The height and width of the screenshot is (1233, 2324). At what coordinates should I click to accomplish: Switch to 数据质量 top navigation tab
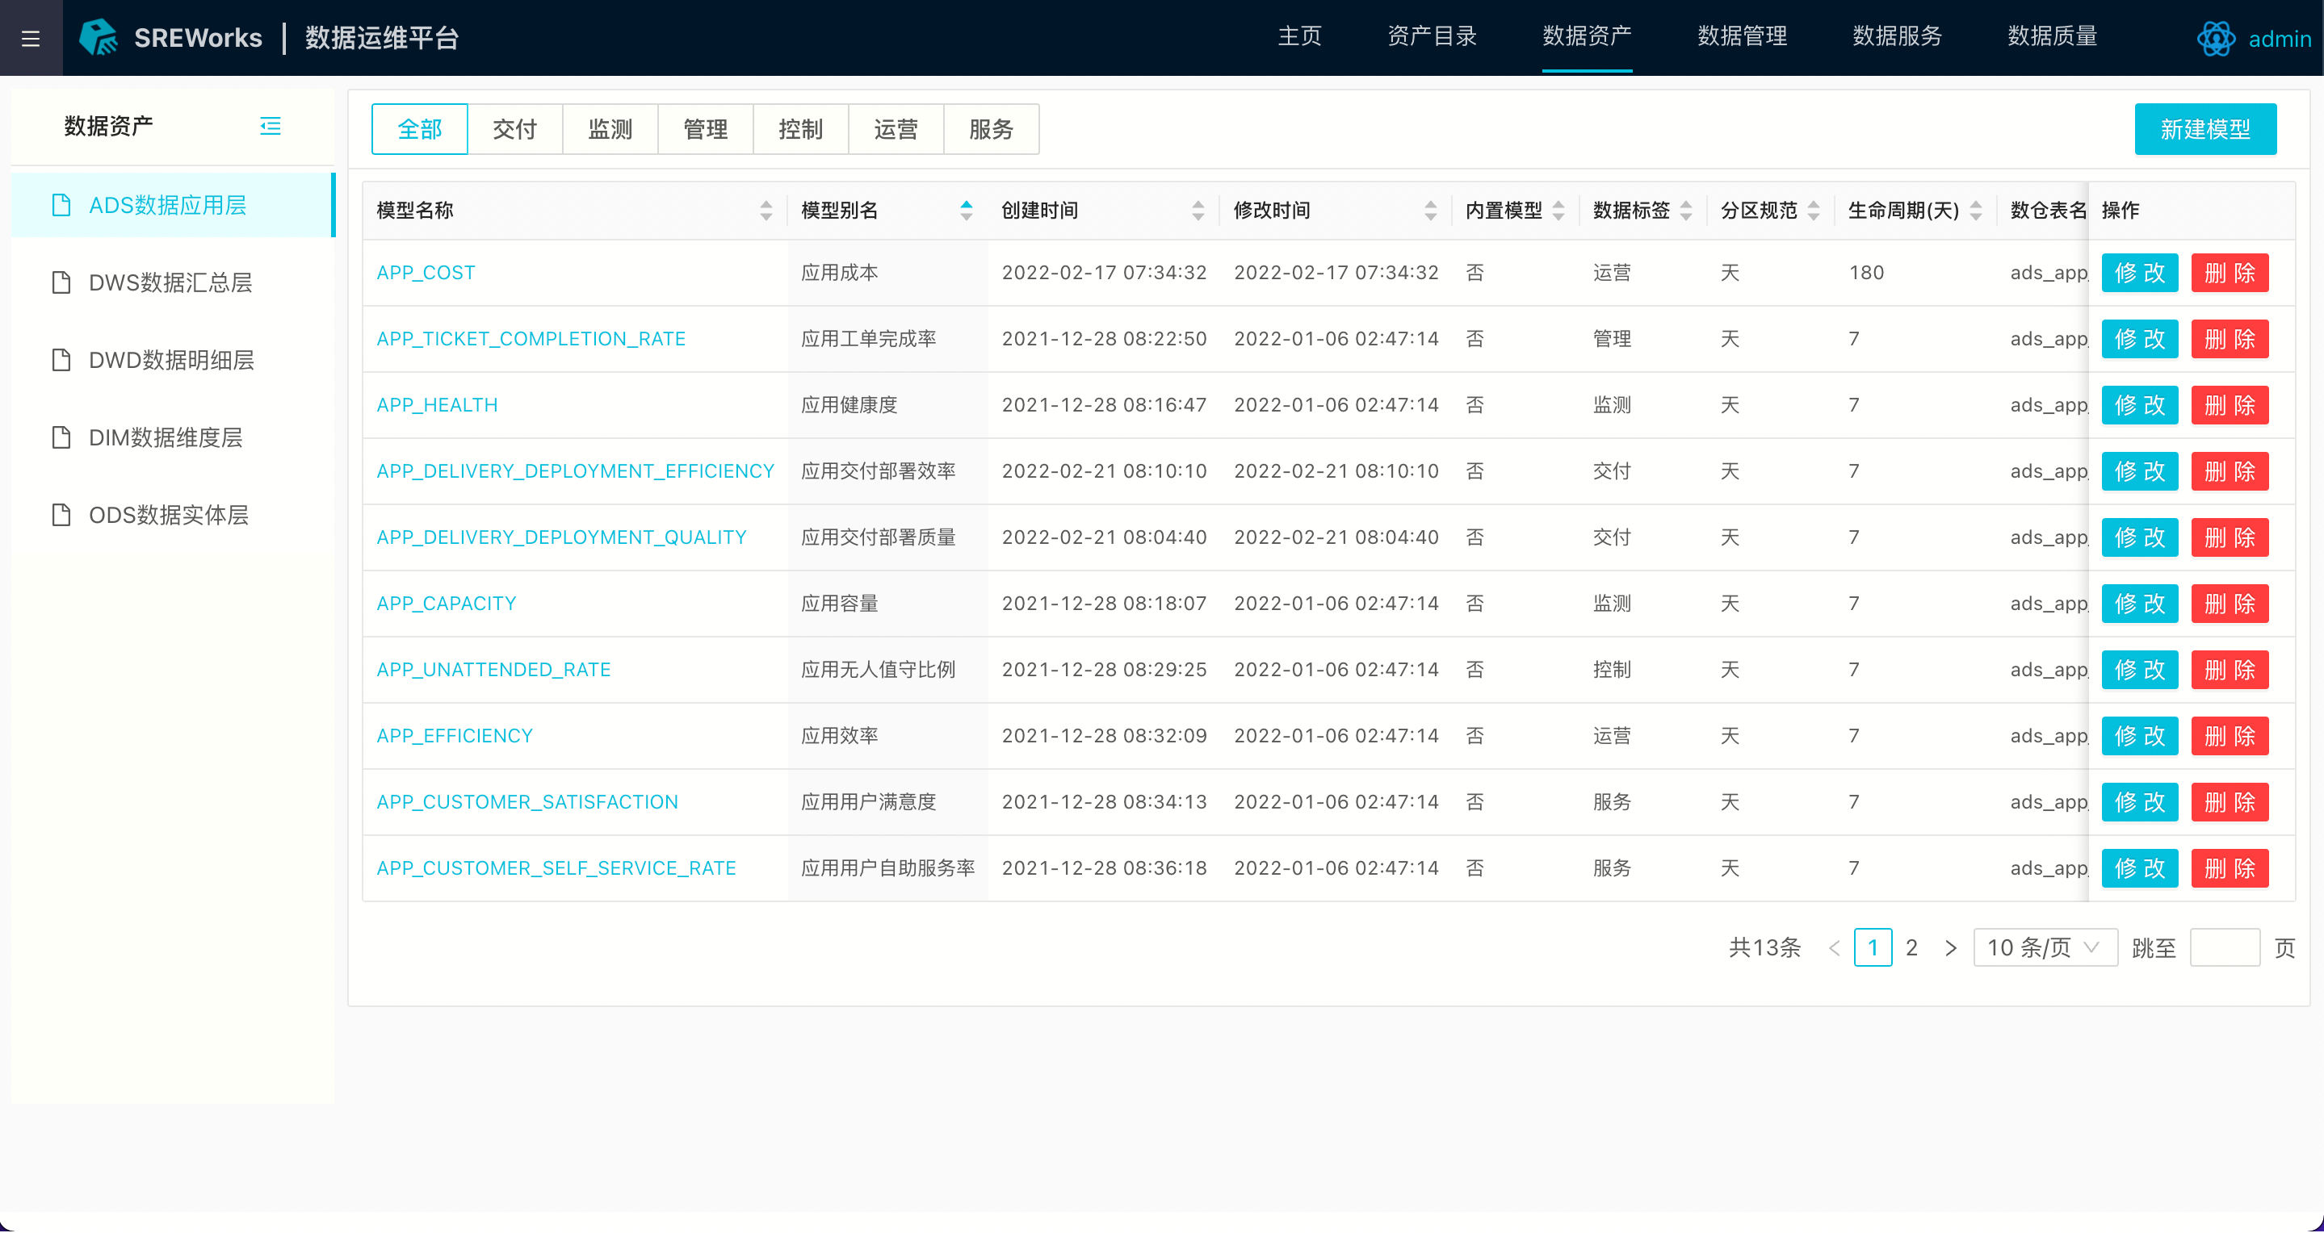pyautogui.click(x=2052, y=37)
